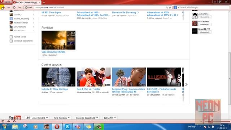The height and width of the screenshot is (130, 231).
Task: Open Infinity 4 Waw Montage thumbnail
Action: click(58, 77)
